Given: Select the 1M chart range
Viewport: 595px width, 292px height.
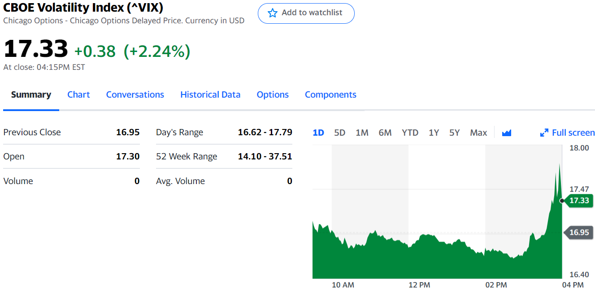Looking at the screenshot, I should 362,133.
